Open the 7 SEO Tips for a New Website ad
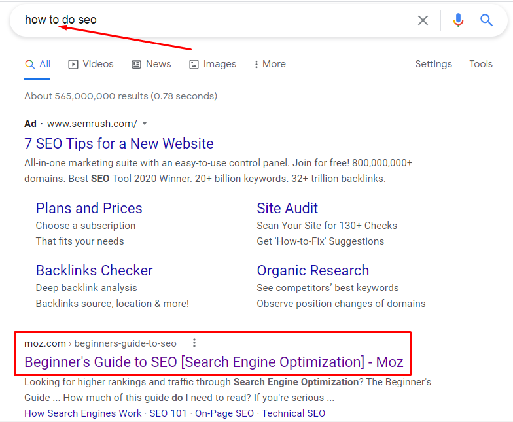Image resolution: width=513 pixels, height=422 pixels. click(x=119, y=144)
